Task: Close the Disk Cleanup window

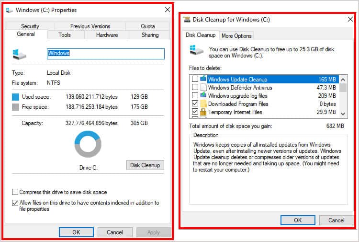Action: click(x=350, y=19)
